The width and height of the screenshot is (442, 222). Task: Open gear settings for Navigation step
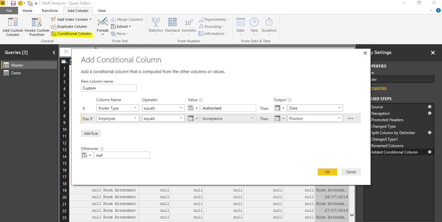click(x=430, y=113)
